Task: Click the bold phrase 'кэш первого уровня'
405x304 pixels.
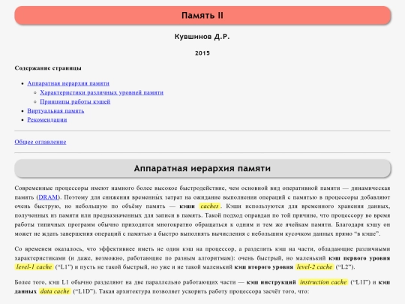Action: coord(359,258)
